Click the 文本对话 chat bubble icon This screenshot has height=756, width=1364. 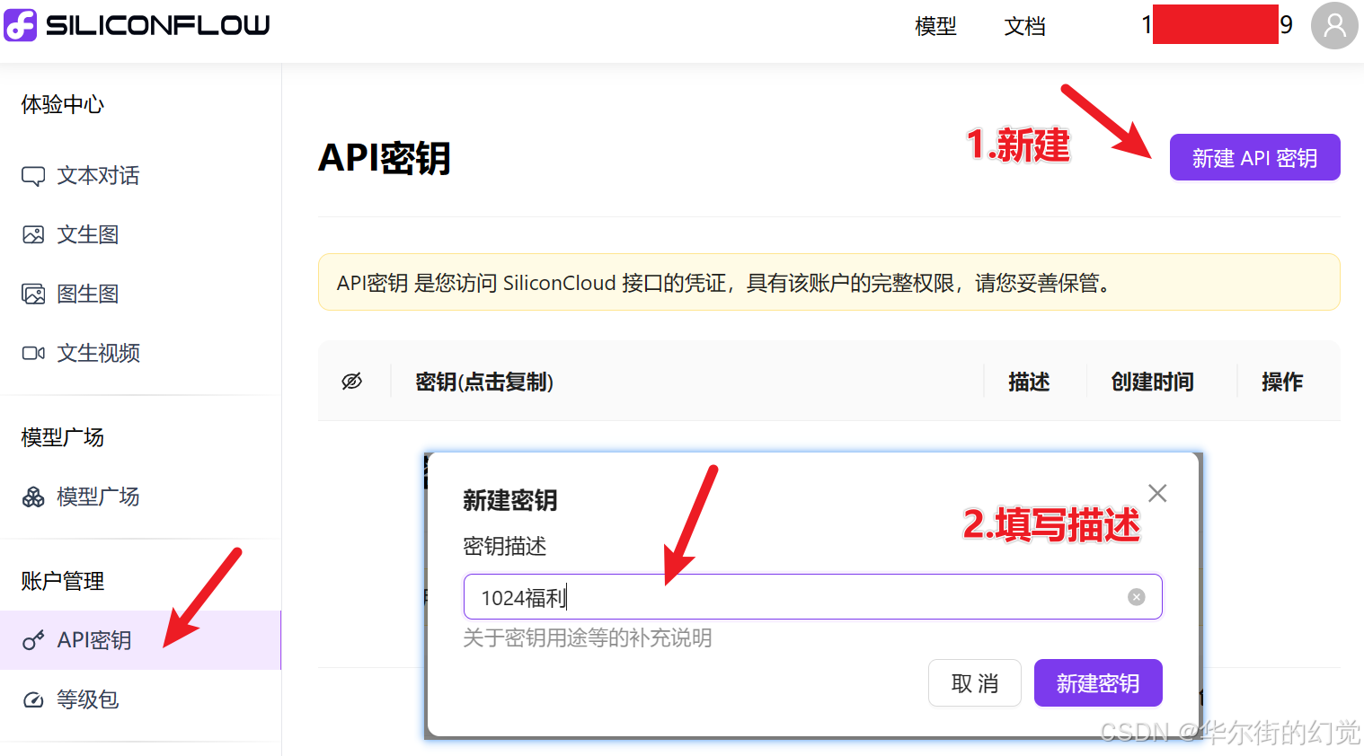tap(33, 176)
